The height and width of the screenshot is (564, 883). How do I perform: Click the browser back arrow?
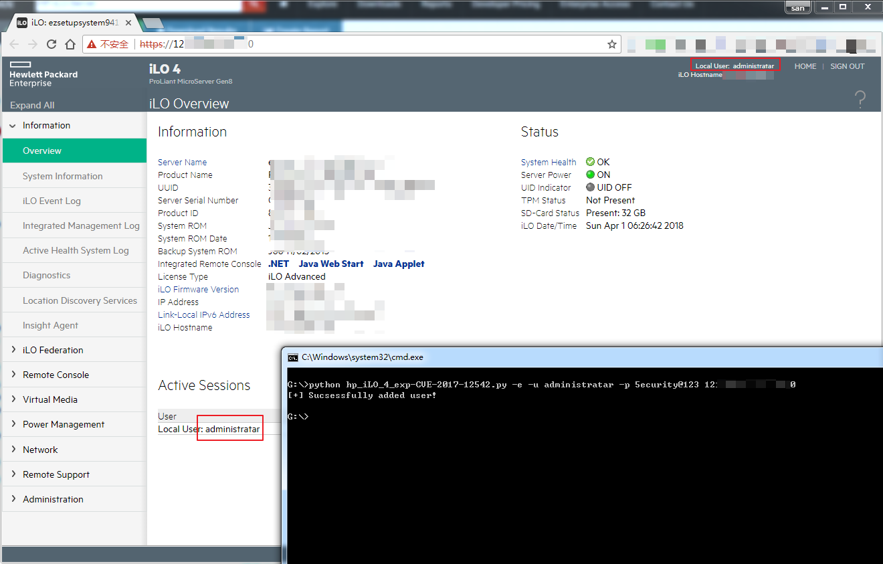14,44
